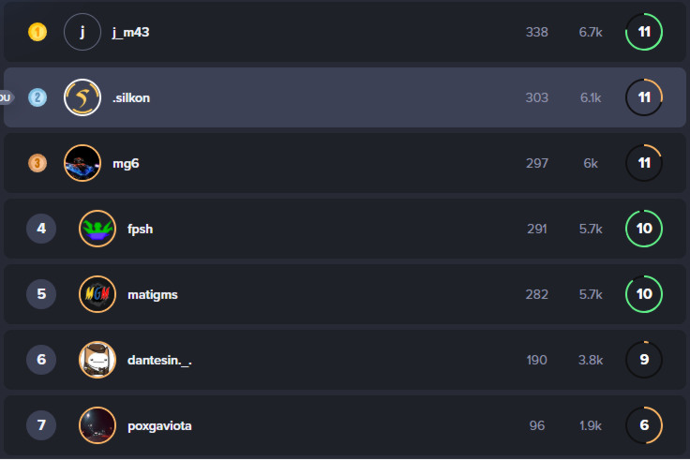This screenshot has width=690, height=460.
Task: Click matigms' MGM logo avatar
Action: [x=97, y=294]
